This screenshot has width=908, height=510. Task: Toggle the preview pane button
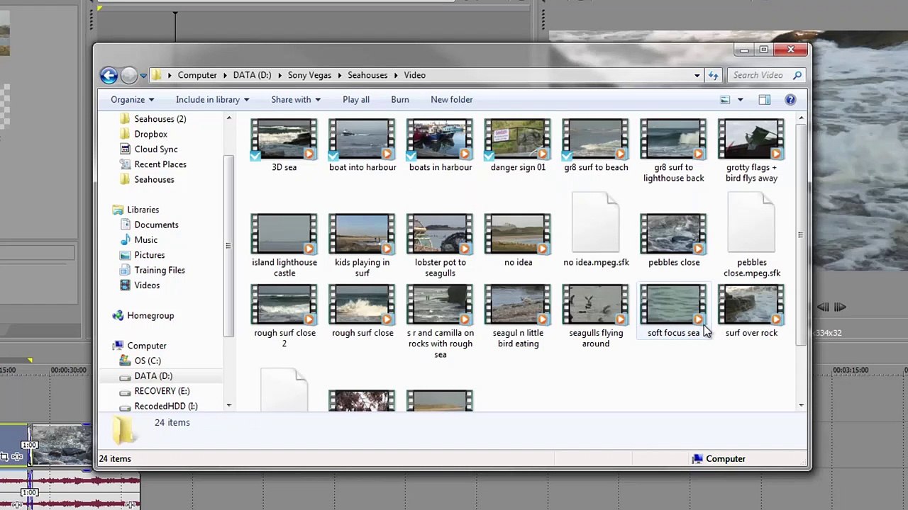pyautogui.click(x=764, y=100)
